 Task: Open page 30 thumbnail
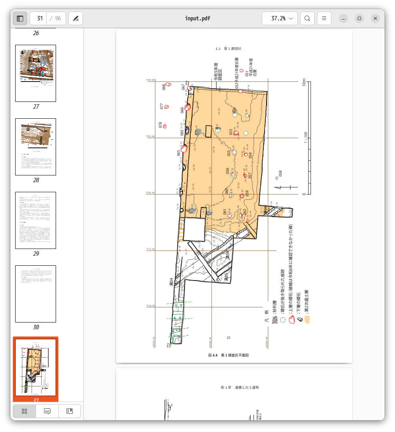(x=36, y=294)
